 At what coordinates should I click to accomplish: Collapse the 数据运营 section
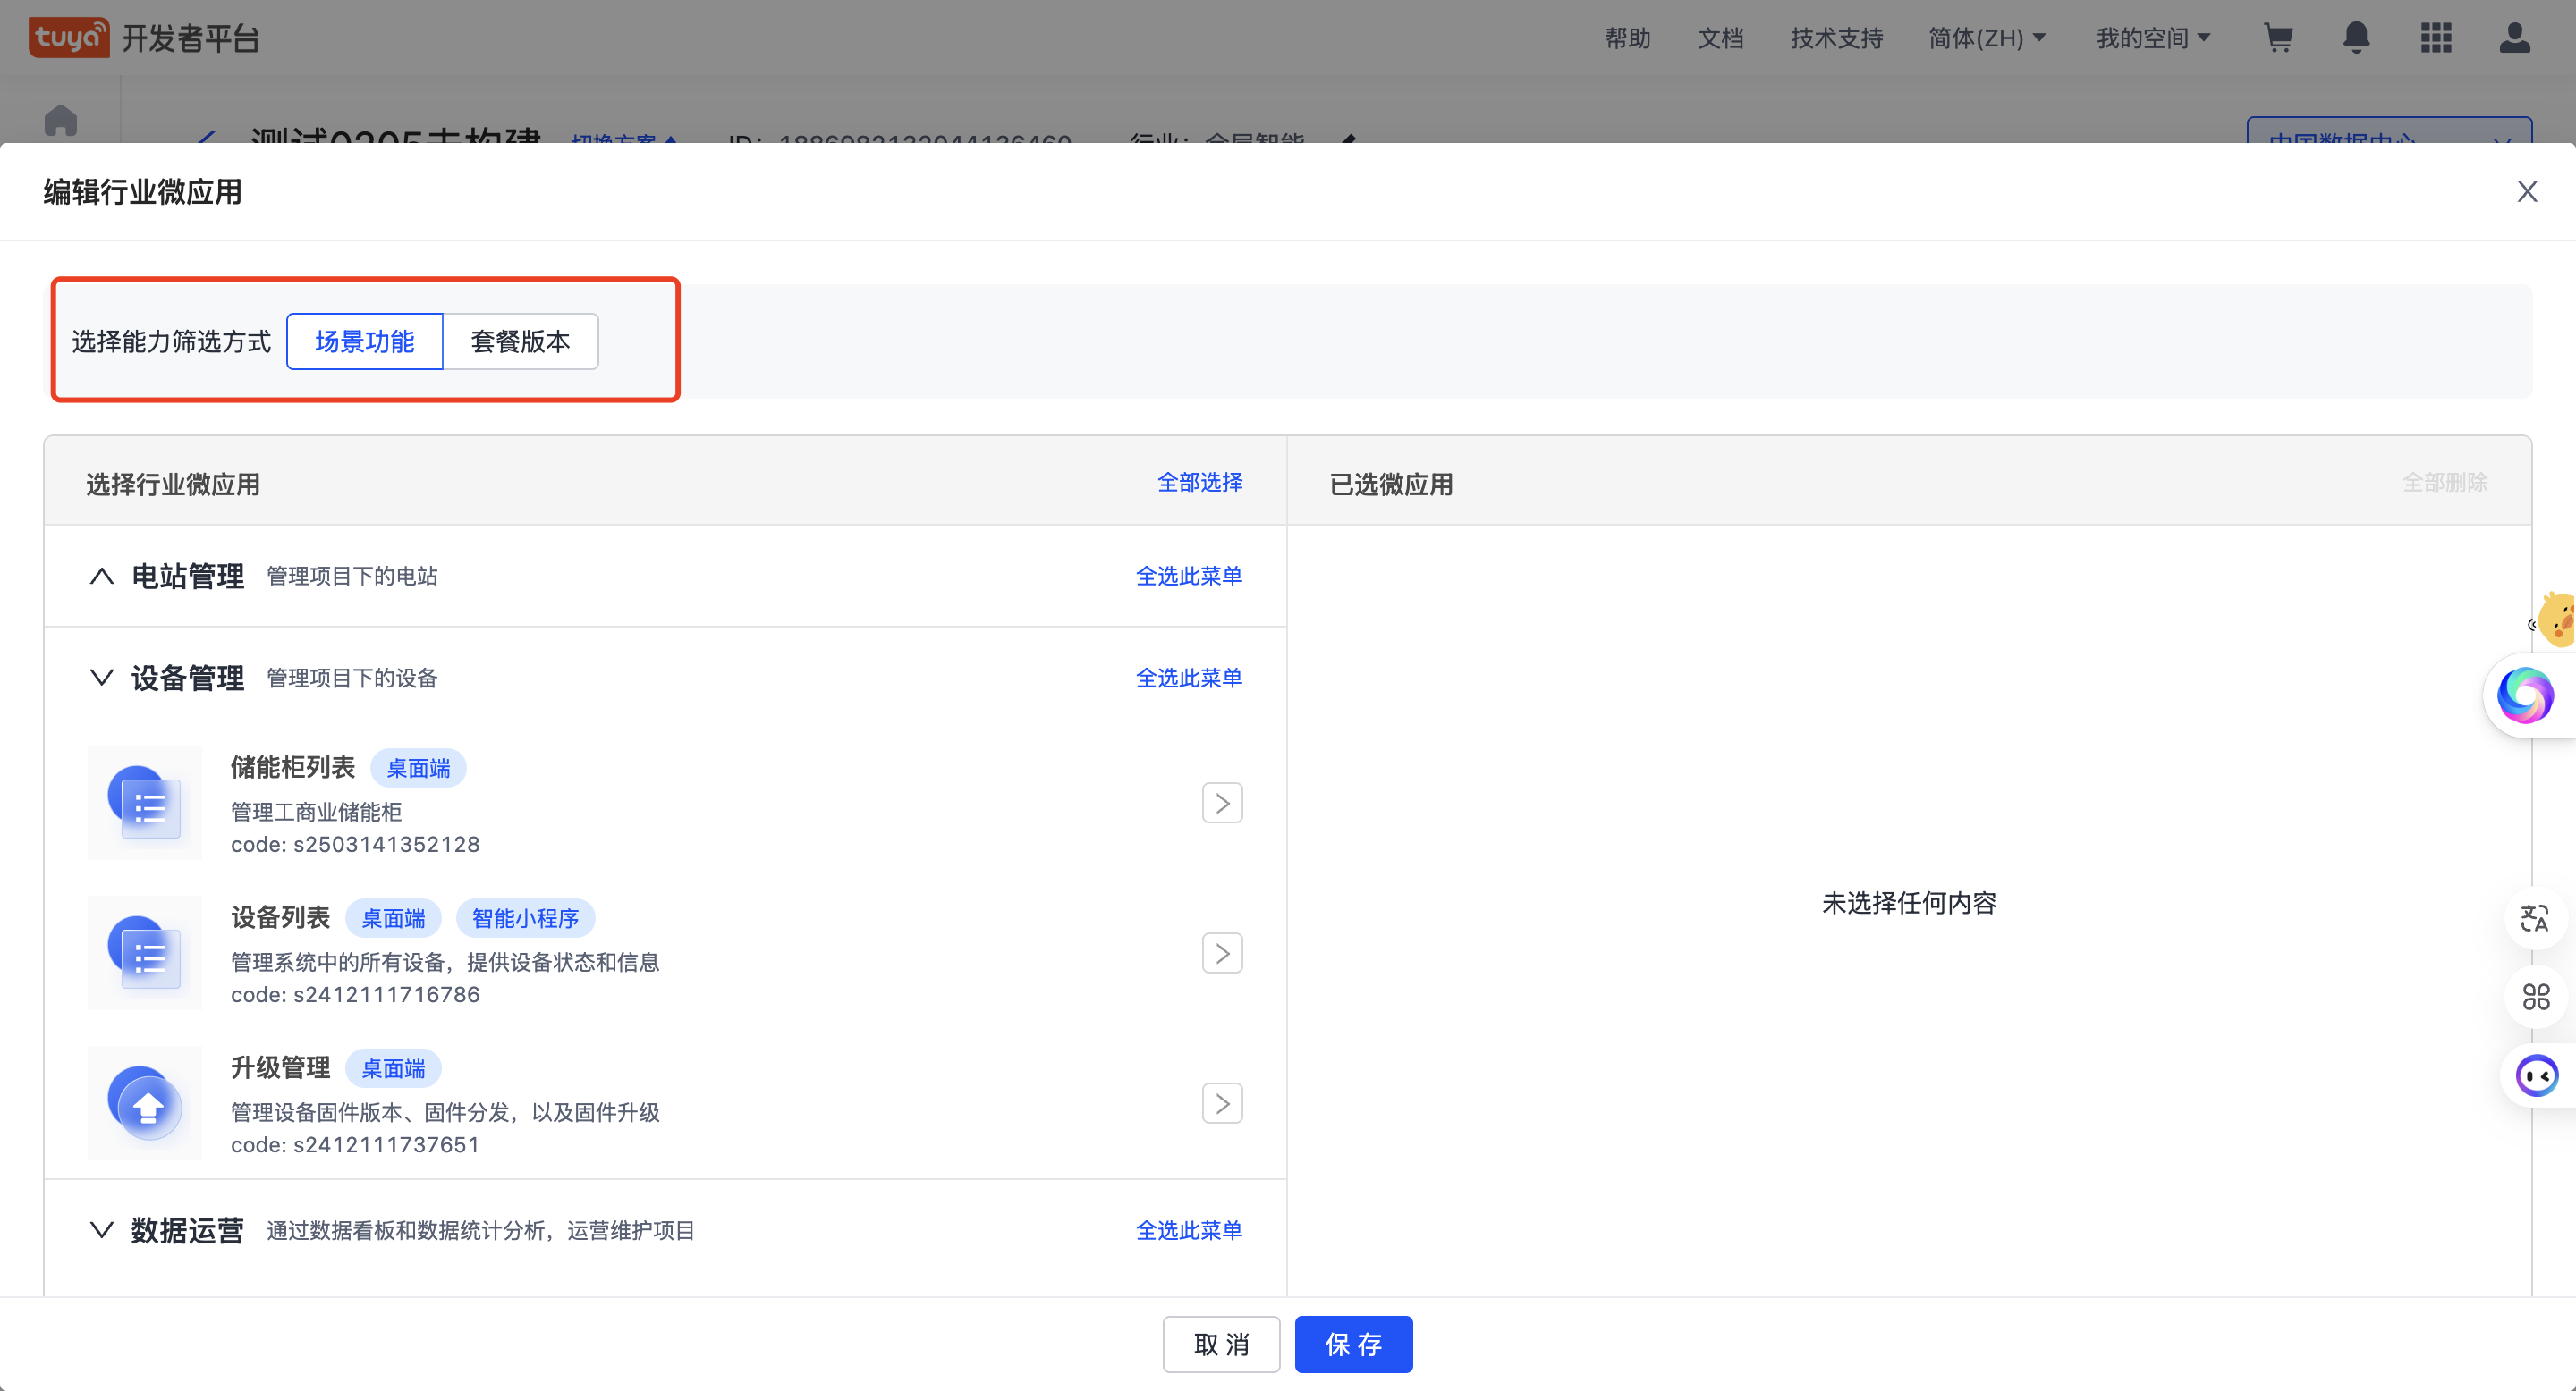[x=101, y=1229]
